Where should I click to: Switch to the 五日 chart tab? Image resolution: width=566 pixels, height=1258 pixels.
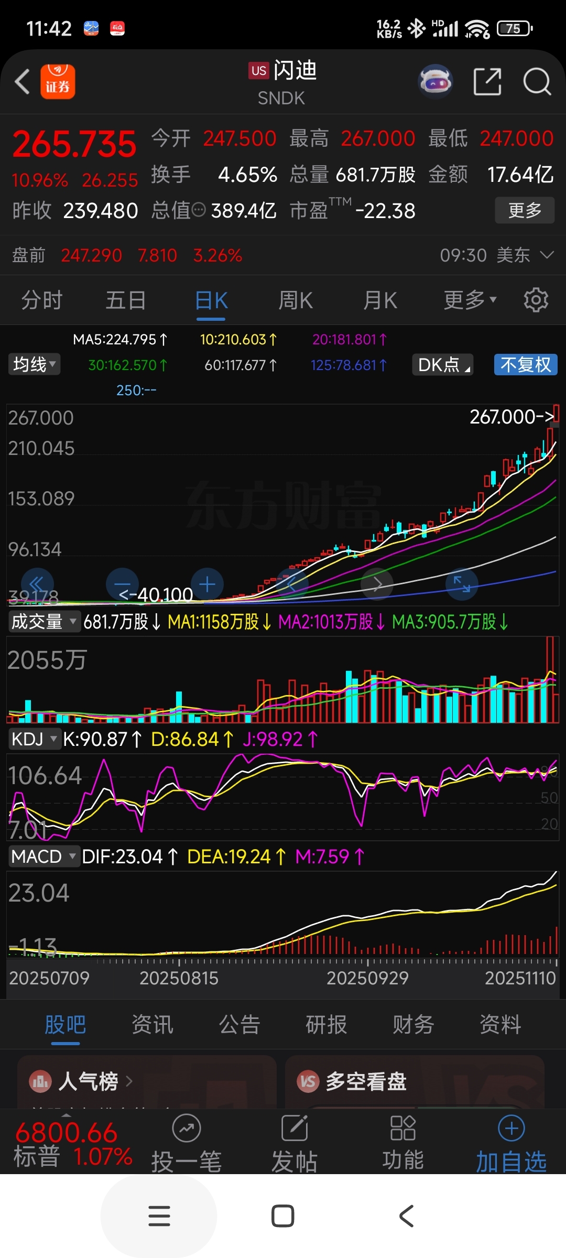pyautogui.click(x=126, y=300)
